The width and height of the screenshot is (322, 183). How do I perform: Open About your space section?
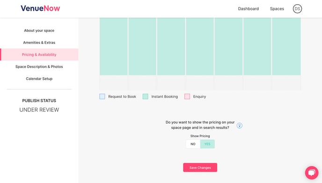[39, 30]
